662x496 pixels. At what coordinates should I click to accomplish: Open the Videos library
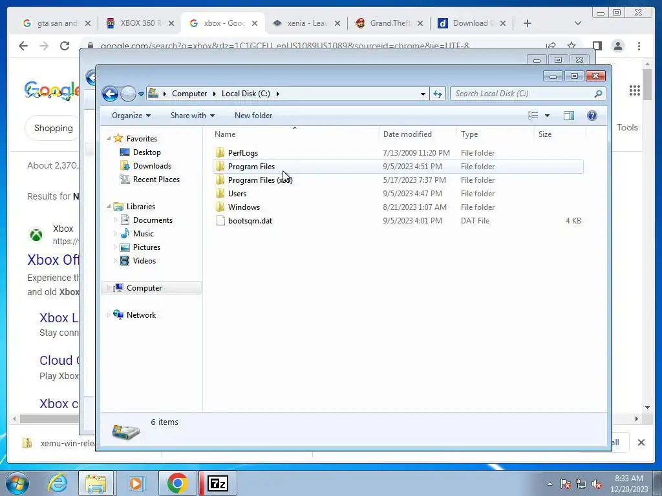144,261
